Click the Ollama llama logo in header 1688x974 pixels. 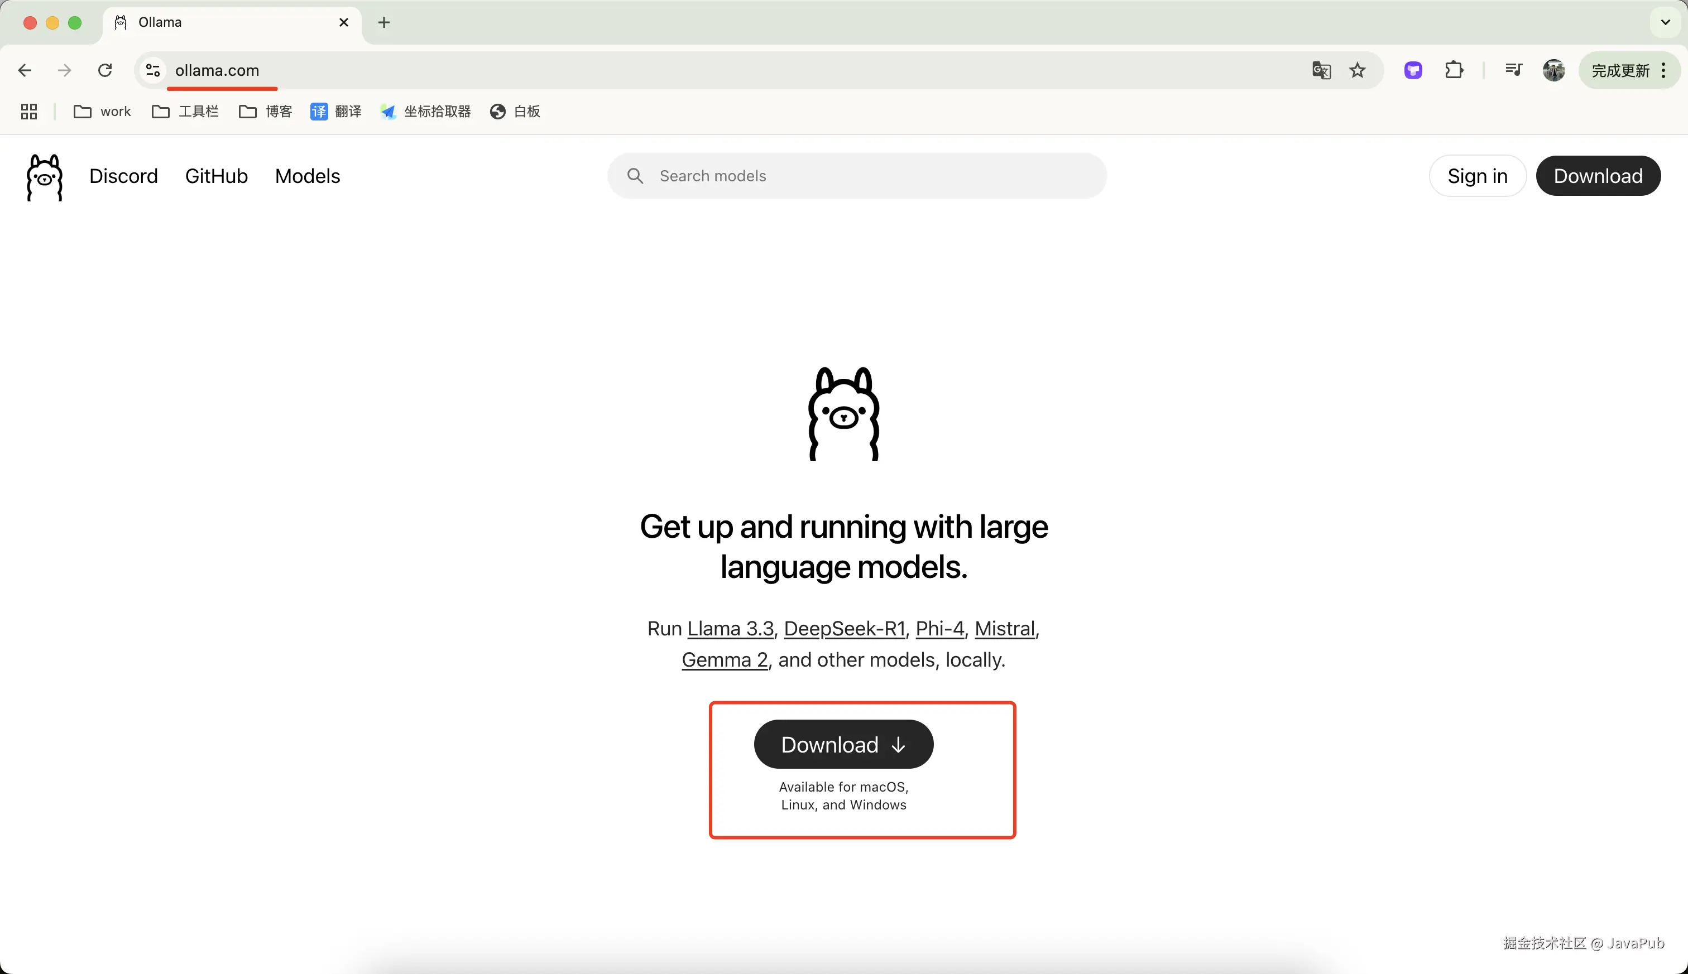click(44, 177)
